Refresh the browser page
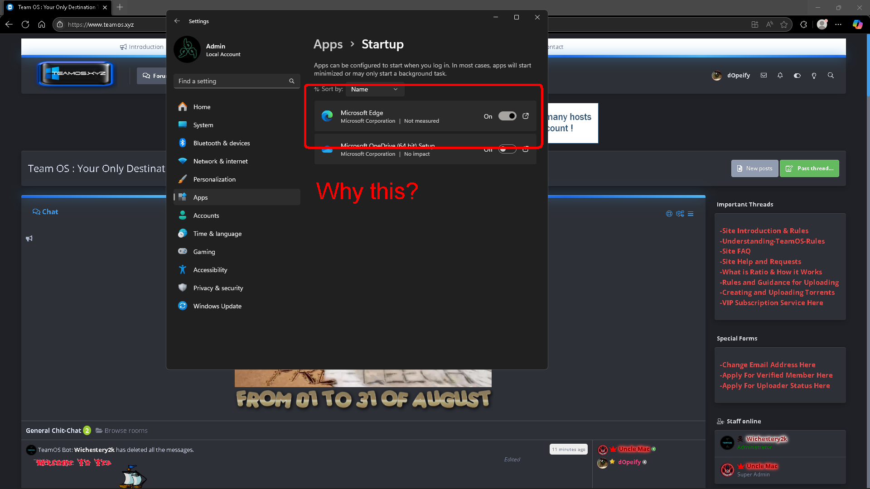Image resolution: width=870 pixels, height=489 pixels. click(x=25, y=24)
